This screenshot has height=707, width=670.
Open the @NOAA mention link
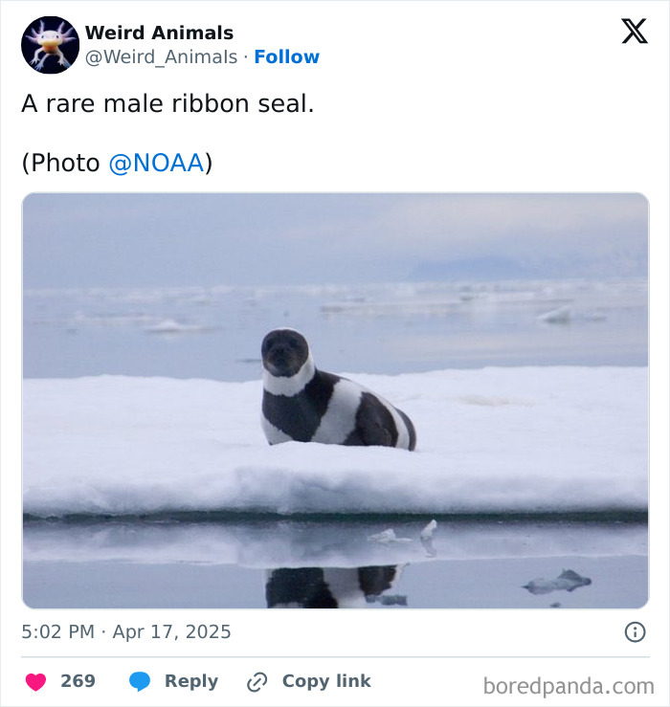(x=157, y=163)
